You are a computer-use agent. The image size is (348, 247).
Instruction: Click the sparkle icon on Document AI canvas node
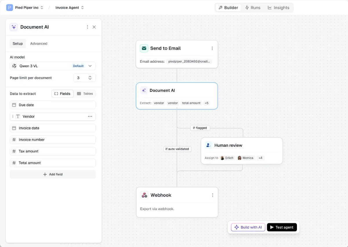pyautogui.click(x=144, y=90)
